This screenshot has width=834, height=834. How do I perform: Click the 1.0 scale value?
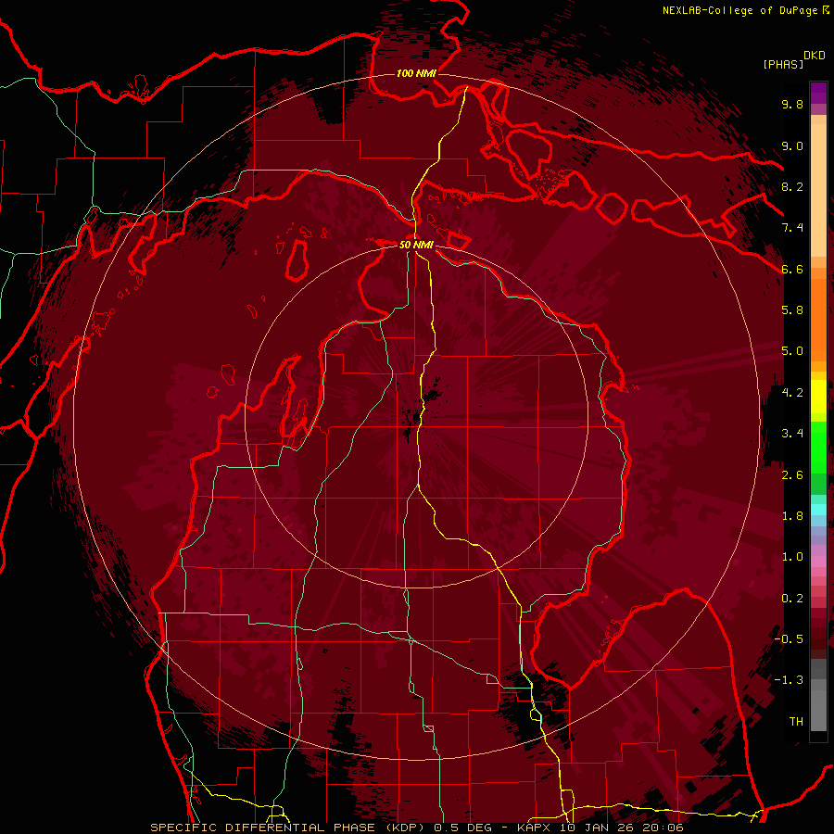click(792, 557)
